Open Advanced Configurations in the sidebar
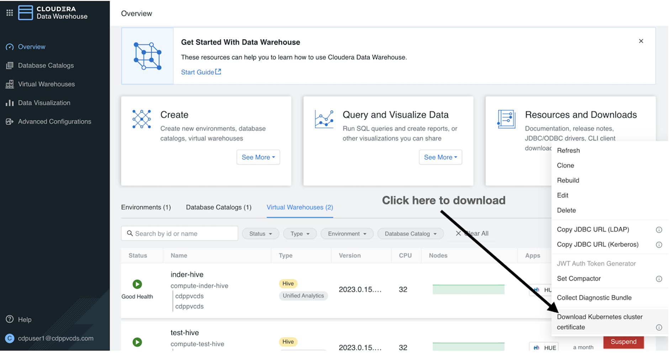This screenshot has height=358, width=671. pos(54,121)
